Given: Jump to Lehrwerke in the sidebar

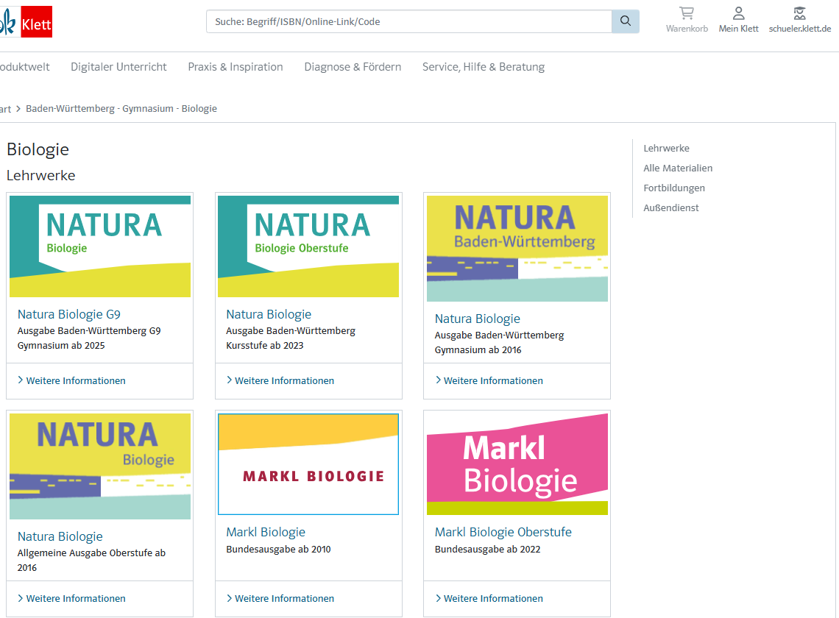Looking at the screenshot, I should coord(666,148).
